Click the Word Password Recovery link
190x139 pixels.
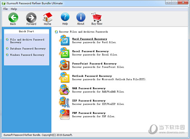[90, 39]
